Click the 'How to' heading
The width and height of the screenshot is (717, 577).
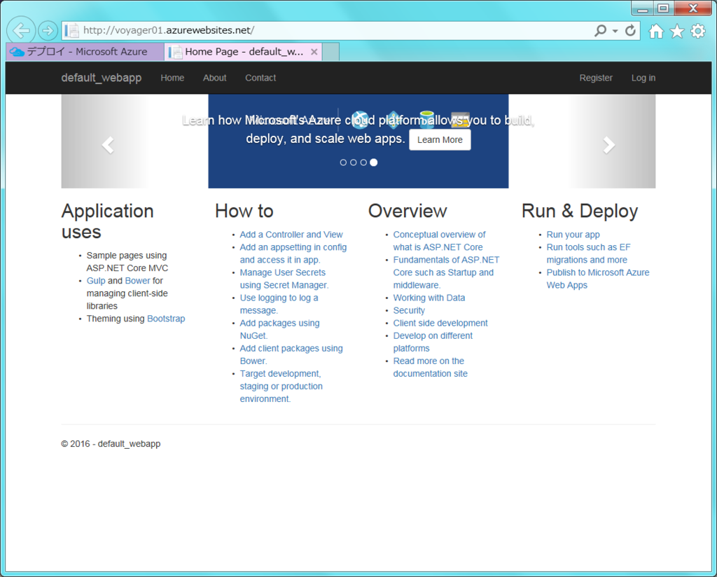pyautogui.click(x=244, y=211)
